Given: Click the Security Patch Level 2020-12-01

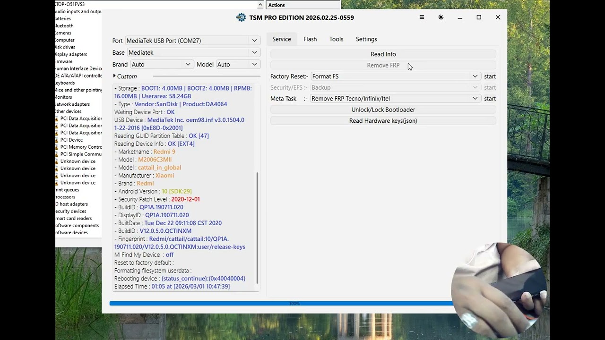Looking at the screenshot, I should (x=185, y=199).
